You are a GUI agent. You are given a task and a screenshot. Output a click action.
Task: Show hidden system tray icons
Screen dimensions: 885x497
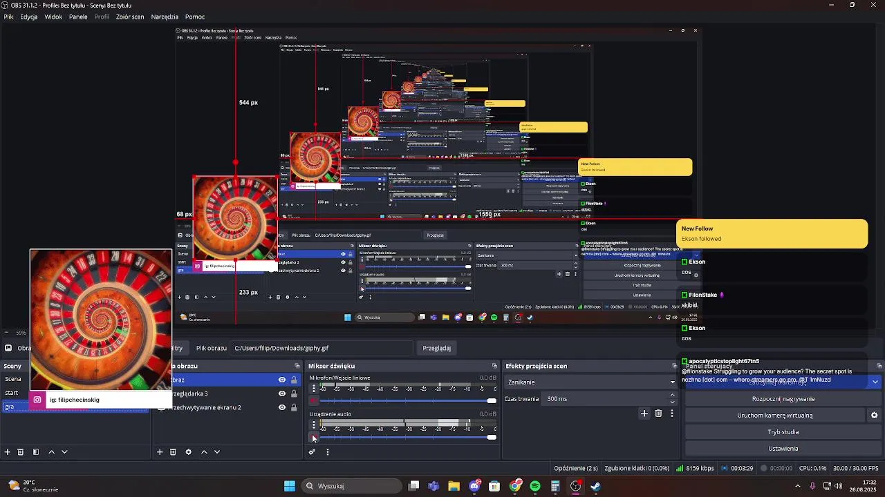(x=798, y=486)
